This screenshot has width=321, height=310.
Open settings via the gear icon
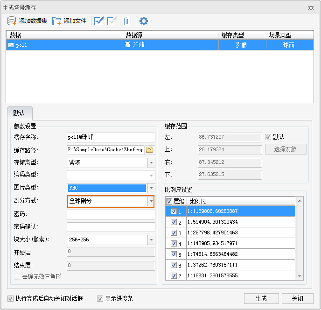[144, 21]
